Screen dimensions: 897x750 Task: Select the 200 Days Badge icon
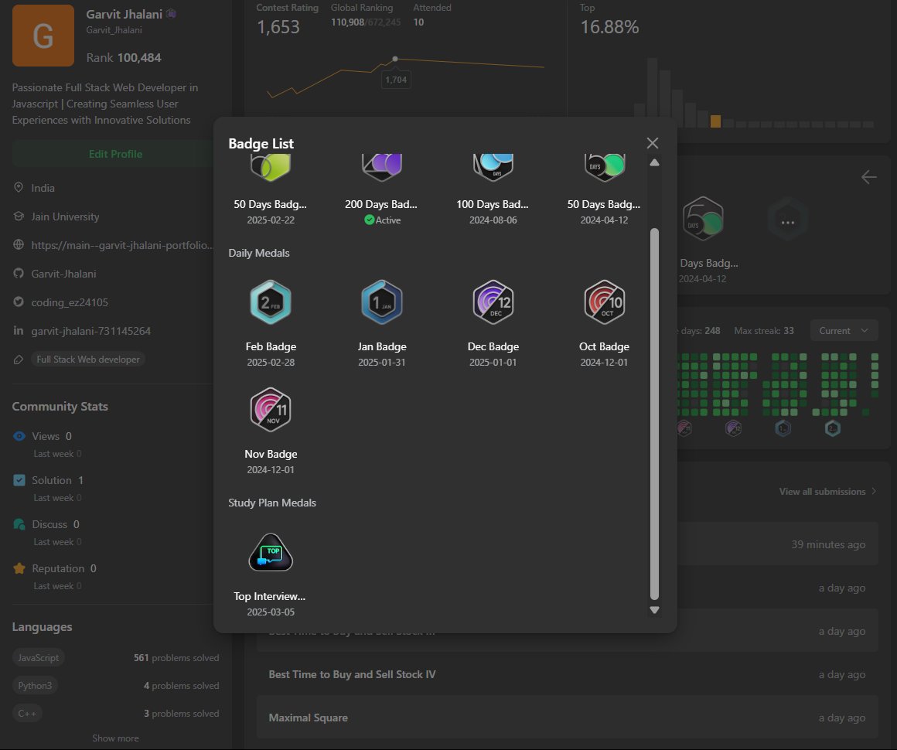coord(381,167)
